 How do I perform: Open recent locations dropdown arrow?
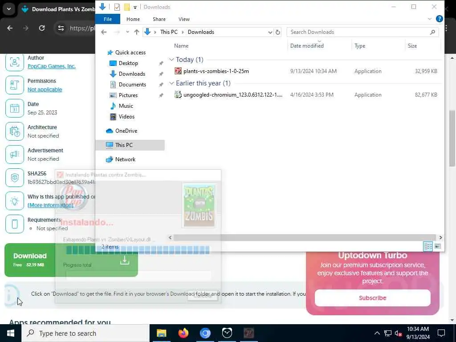[127, 32]
